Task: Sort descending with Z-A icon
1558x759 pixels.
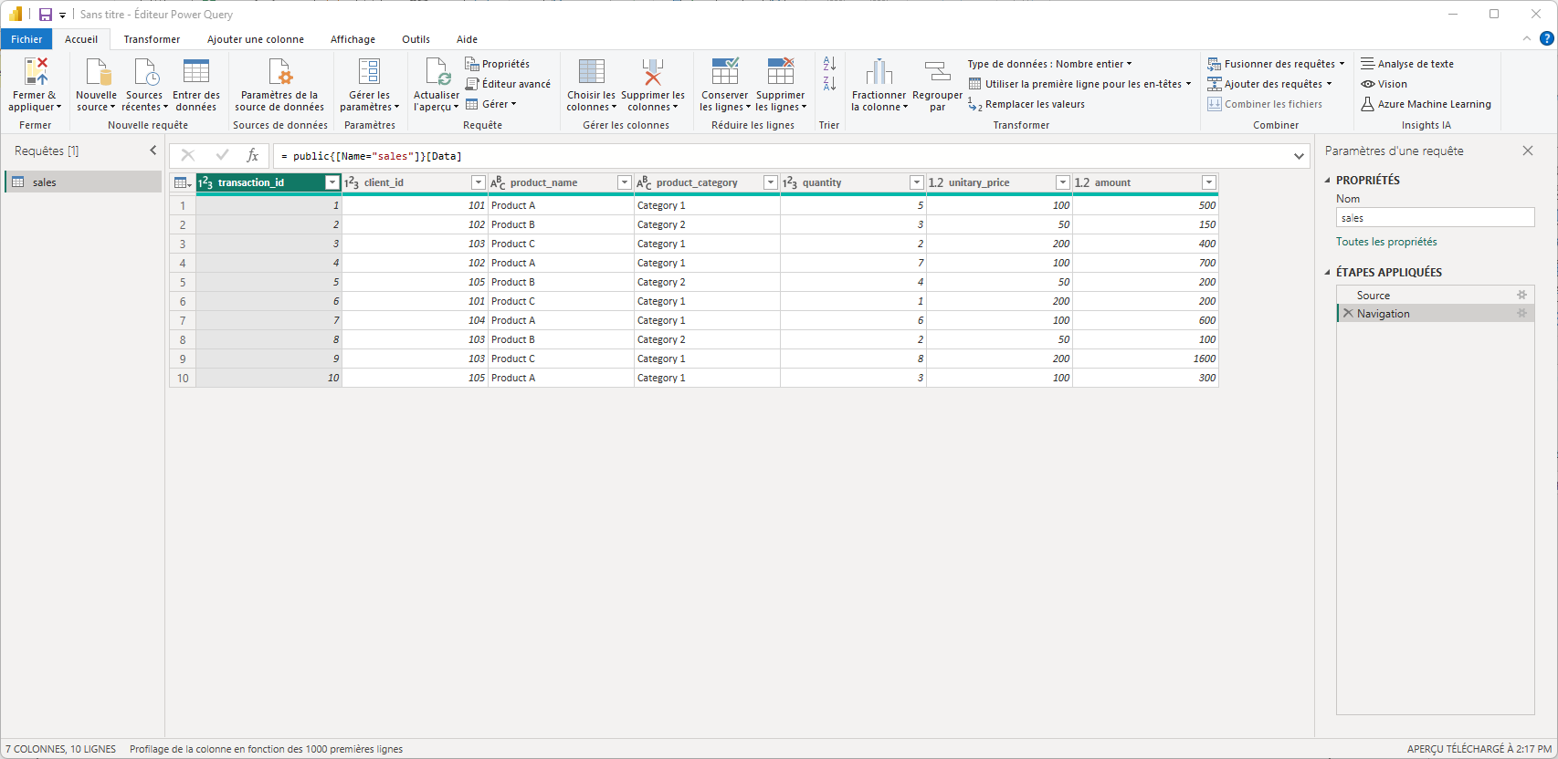Action: point(829,84)
